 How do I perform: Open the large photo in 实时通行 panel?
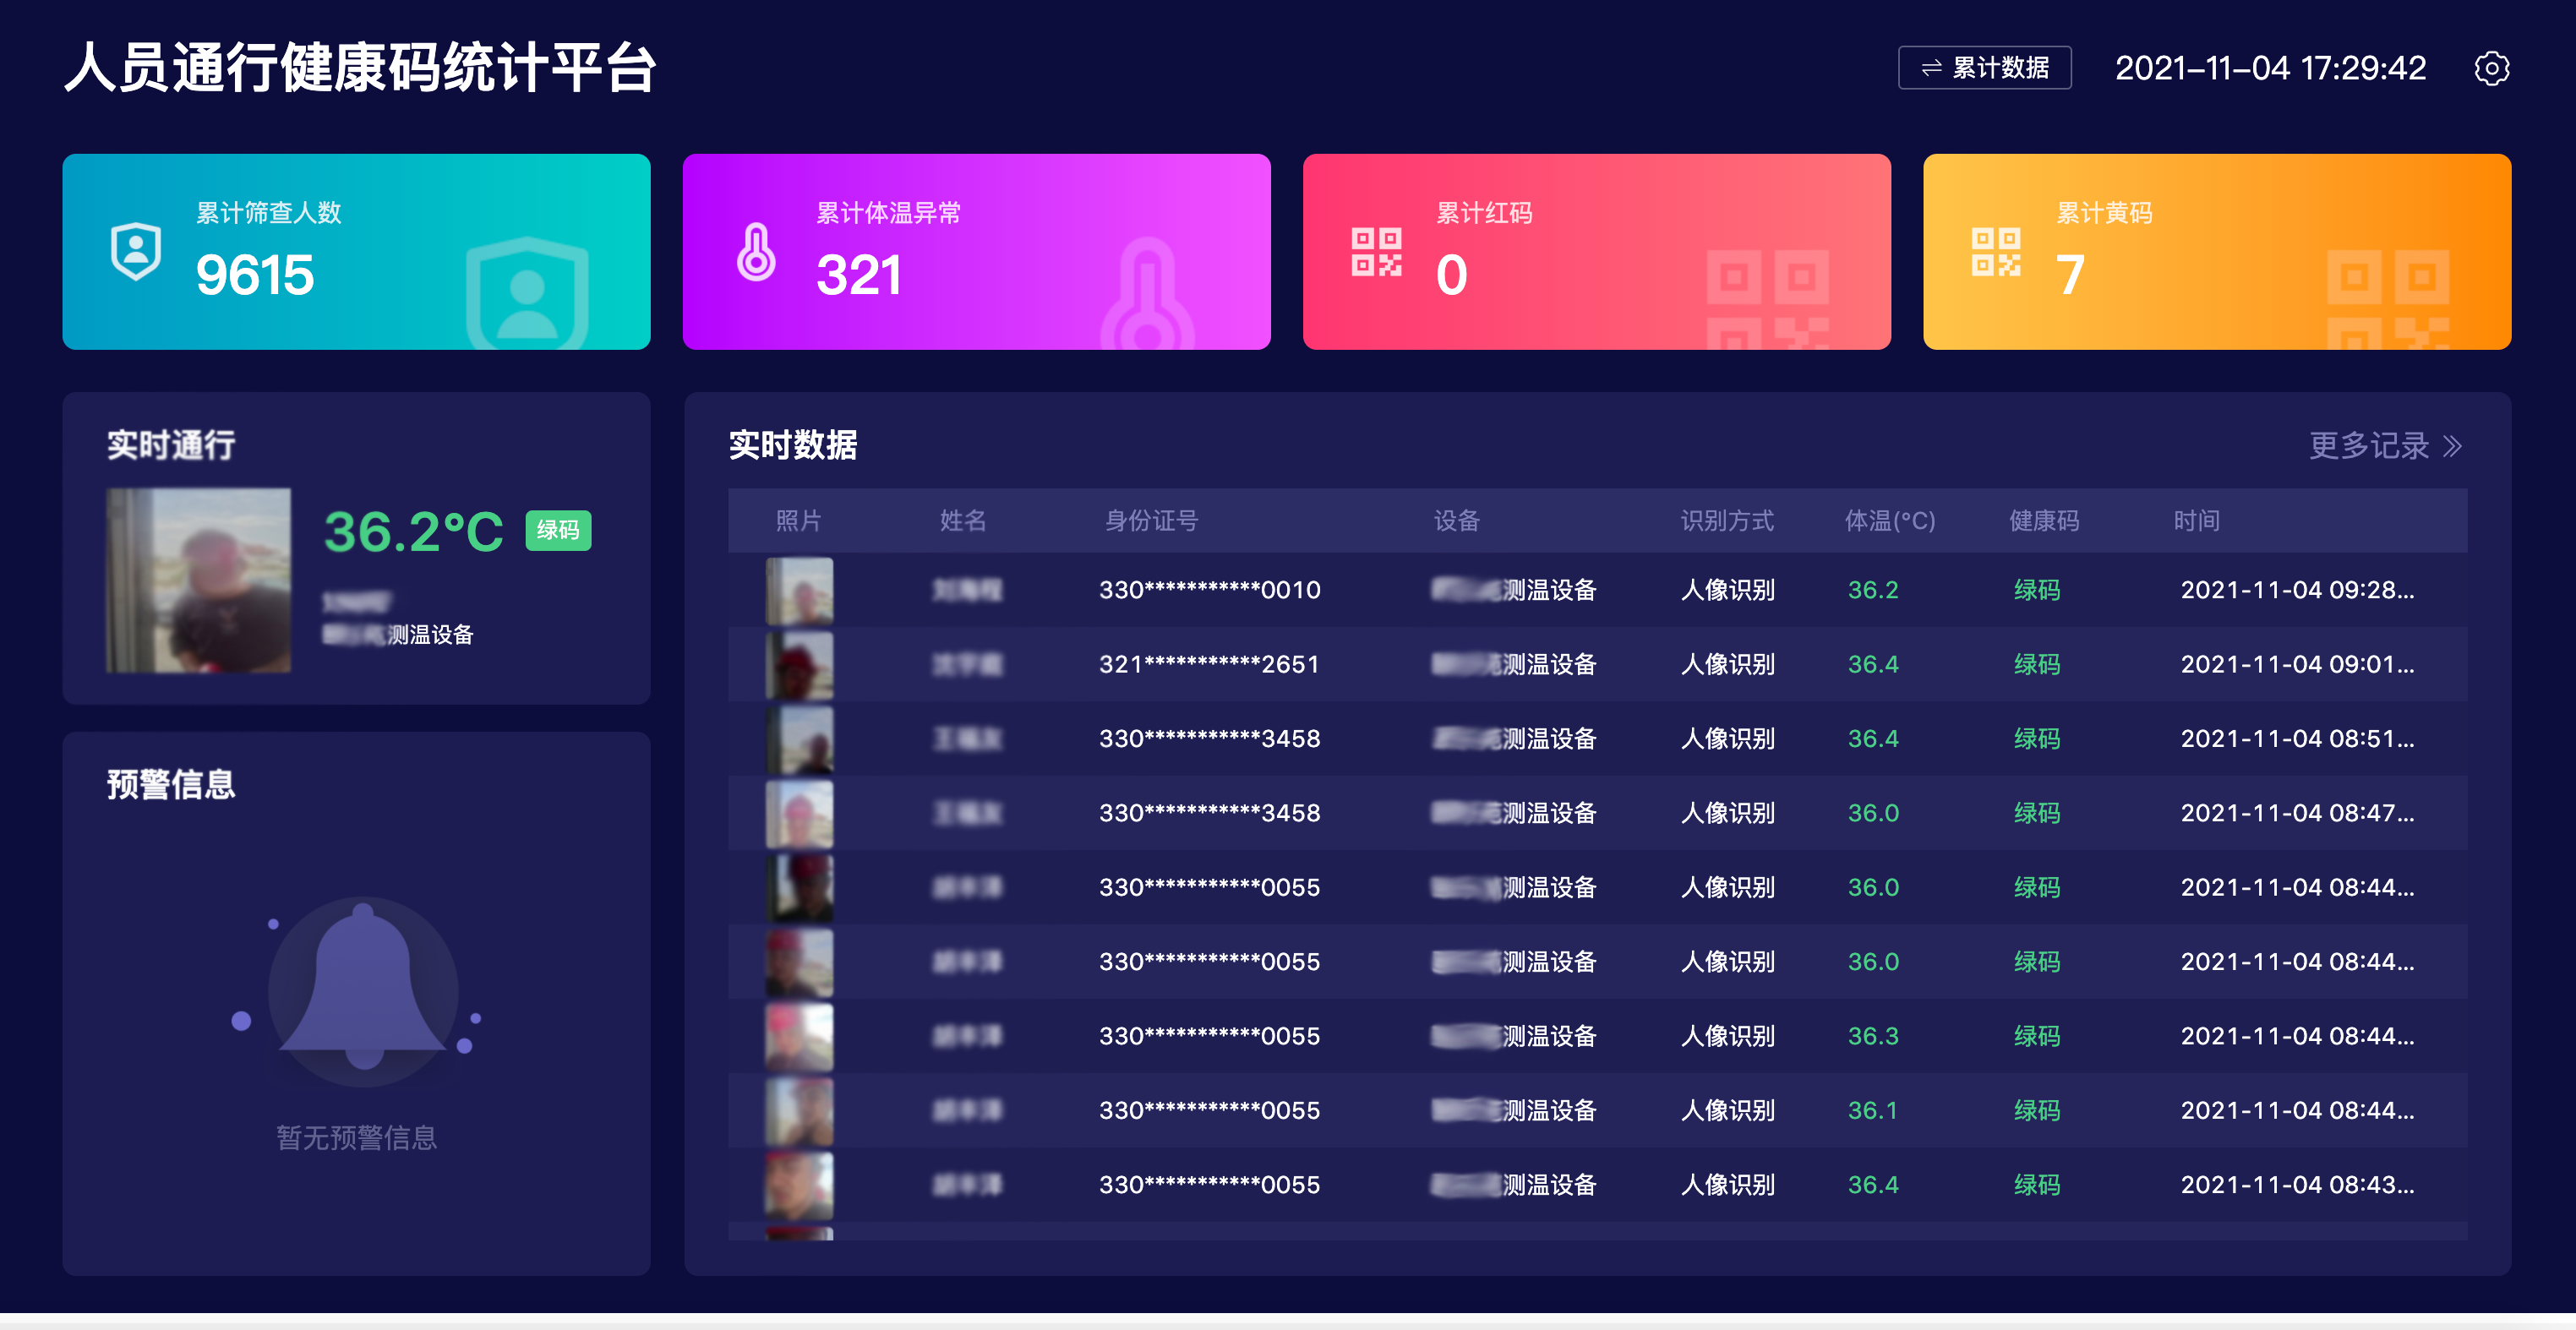click(199, 580)
